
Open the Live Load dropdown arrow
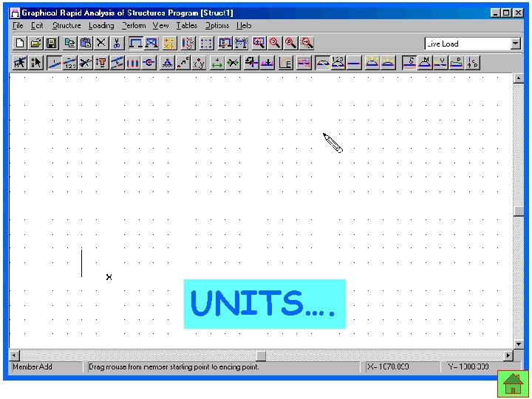(x=516, y=44)
